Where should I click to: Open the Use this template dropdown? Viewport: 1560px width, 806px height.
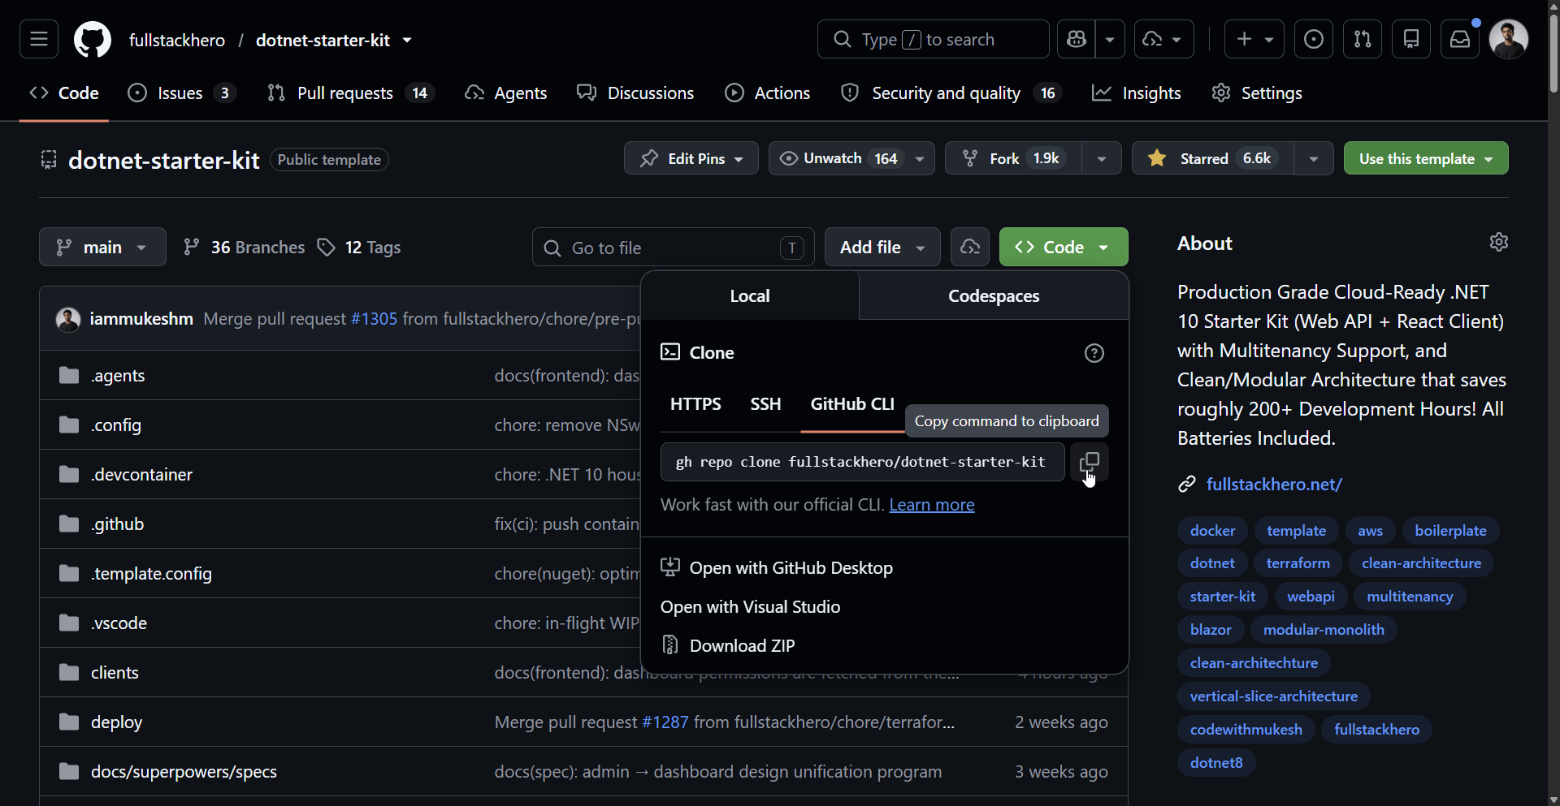(1426, 158)
